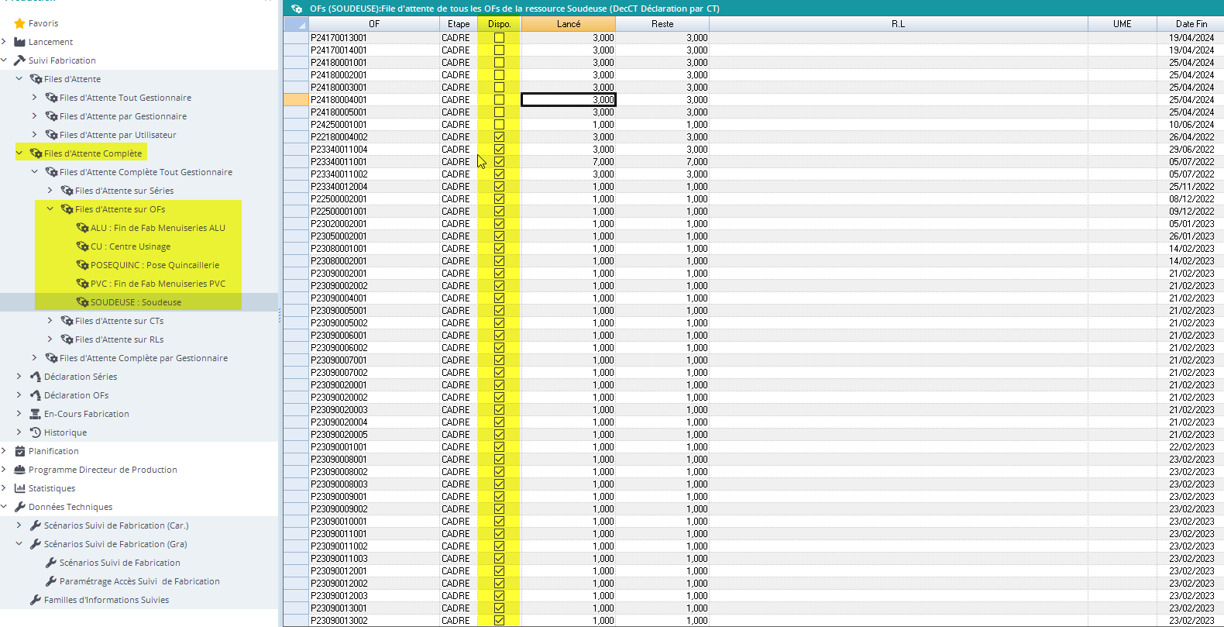Click the yellow Dispo. column header
This screenshot has width=1224, height=627.
pyautogui.click(x=499, y=24)
